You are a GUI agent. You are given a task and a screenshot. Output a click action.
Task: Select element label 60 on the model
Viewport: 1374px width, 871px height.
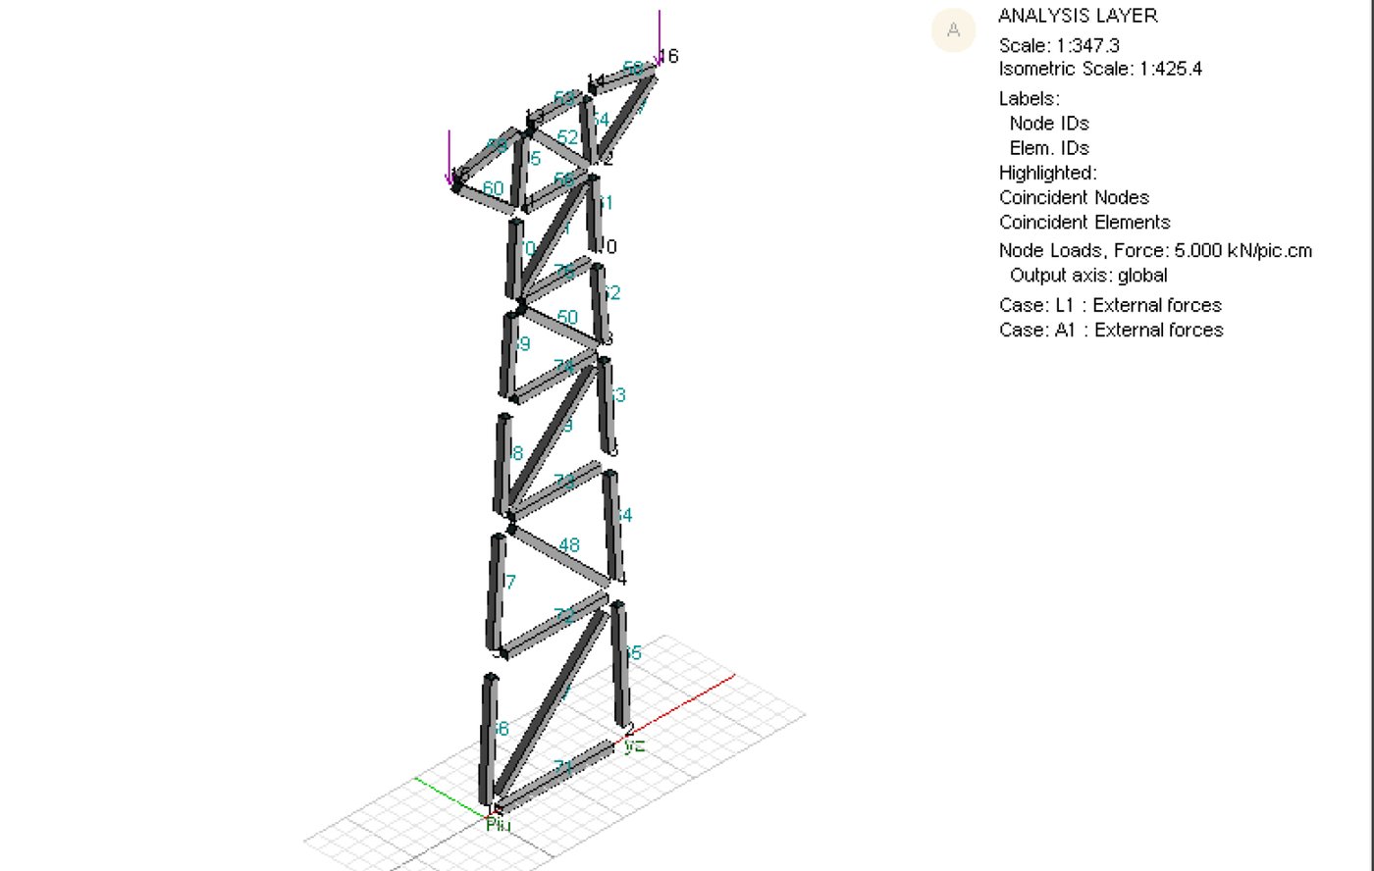coord(493,188)
